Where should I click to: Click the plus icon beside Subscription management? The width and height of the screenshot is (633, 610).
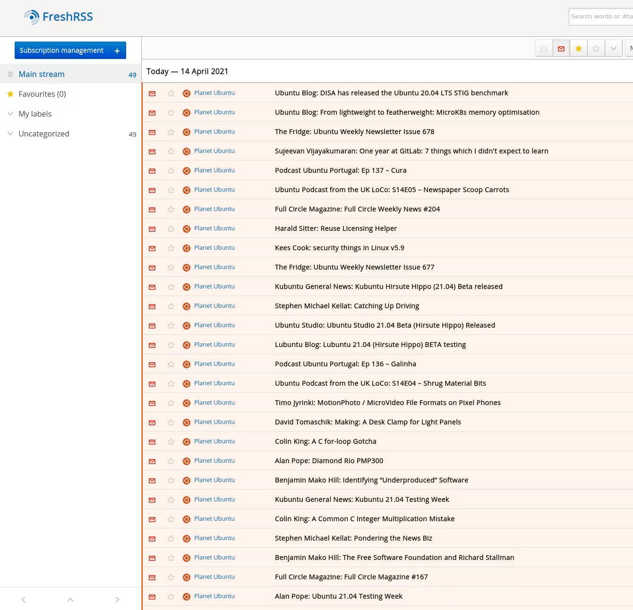[x=117, y=51]
